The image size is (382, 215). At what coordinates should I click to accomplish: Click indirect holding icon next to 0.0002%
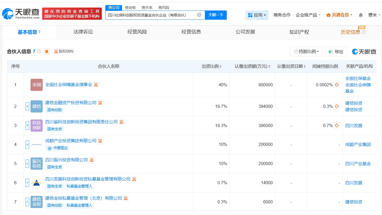pyautogui.click(x=337, y=85)
